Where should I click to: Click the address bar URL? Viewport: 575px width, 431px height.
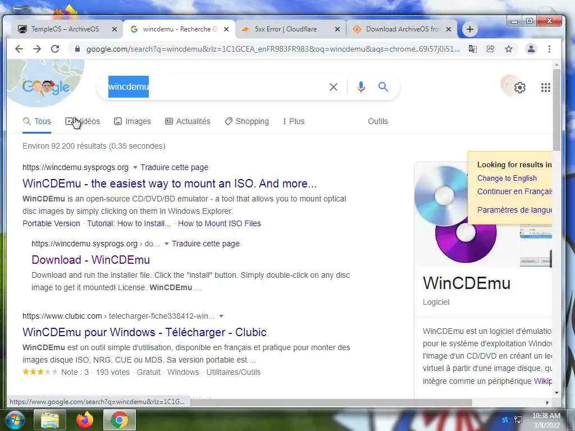point(273,49)
